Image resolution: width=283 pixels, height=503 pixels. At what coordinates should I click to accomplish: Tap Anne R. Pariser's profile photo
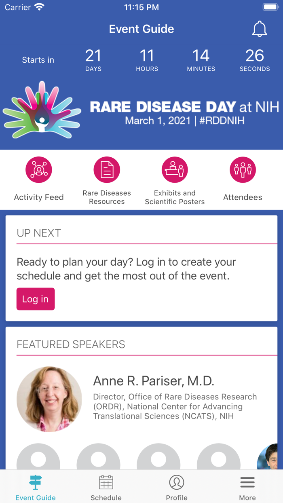pos(49,399)
